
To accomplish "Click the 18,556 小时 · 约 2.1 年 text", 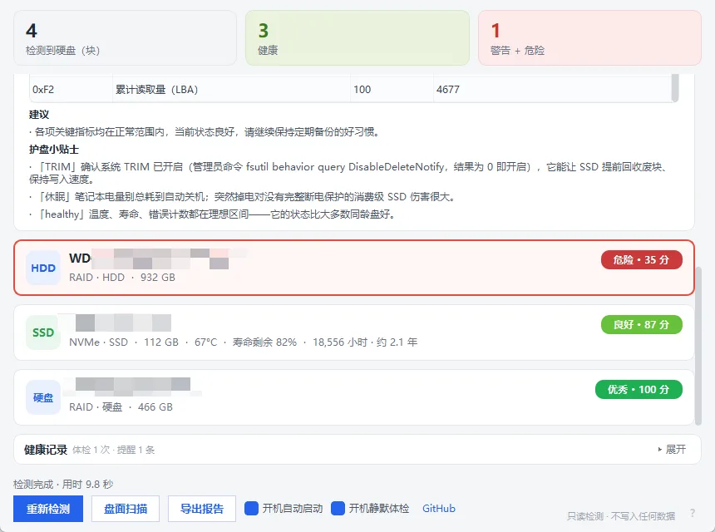I will click(x=365, y=342).
